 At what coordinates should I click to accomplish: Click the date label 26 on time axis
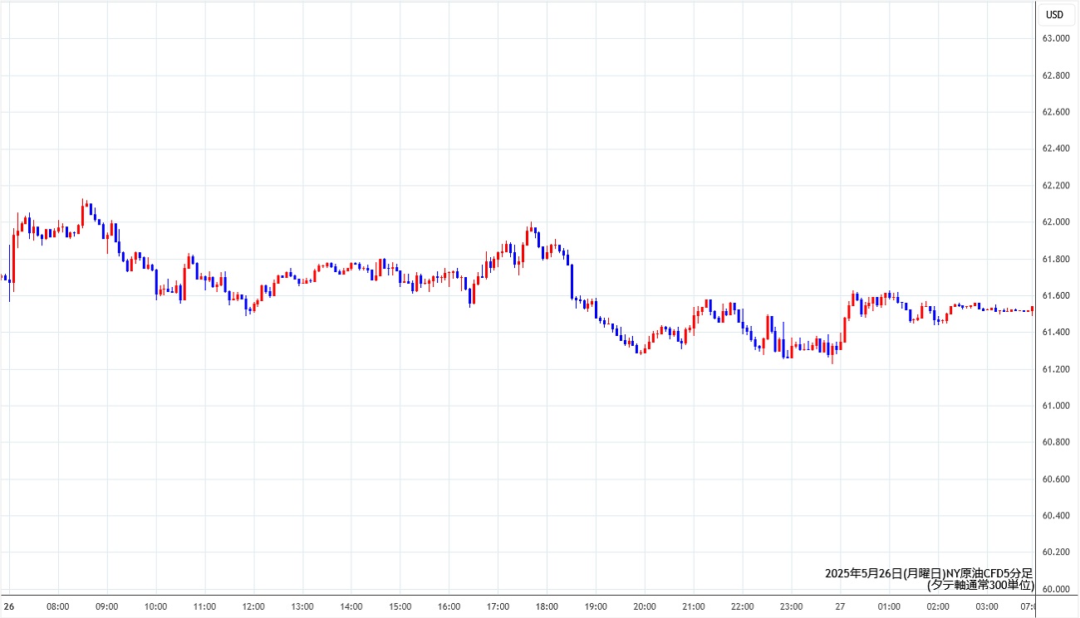9,606
